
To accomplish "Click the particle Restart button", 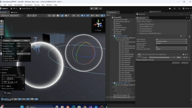I will click(17, 40).
